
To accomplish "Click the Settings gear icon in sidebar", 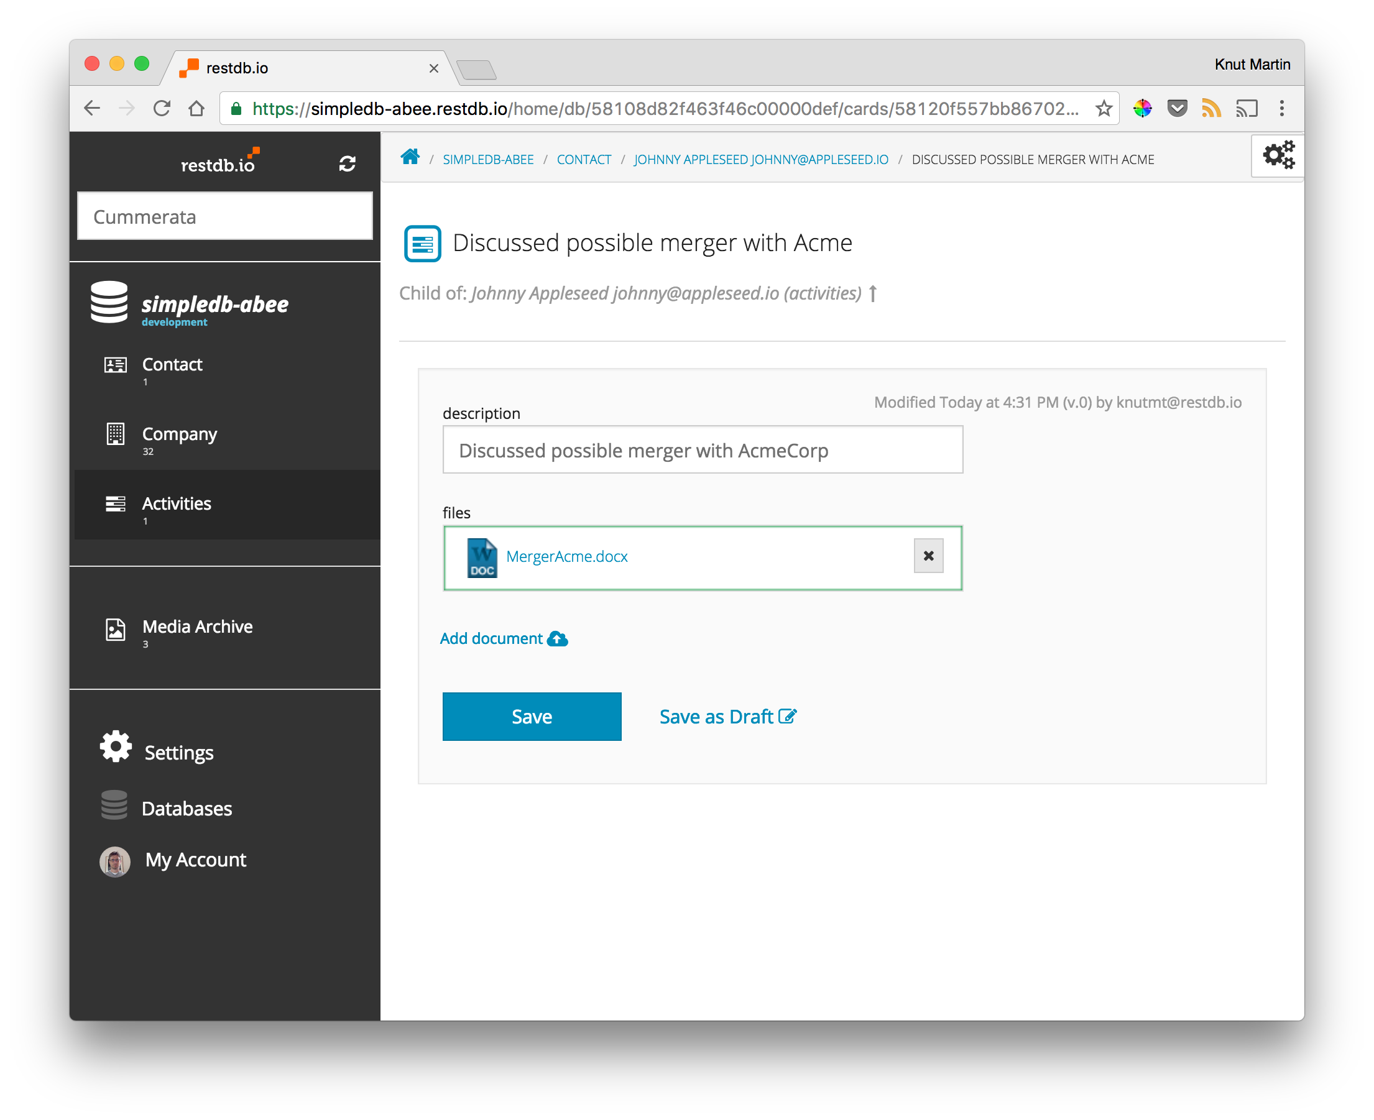I will [116, 746].
